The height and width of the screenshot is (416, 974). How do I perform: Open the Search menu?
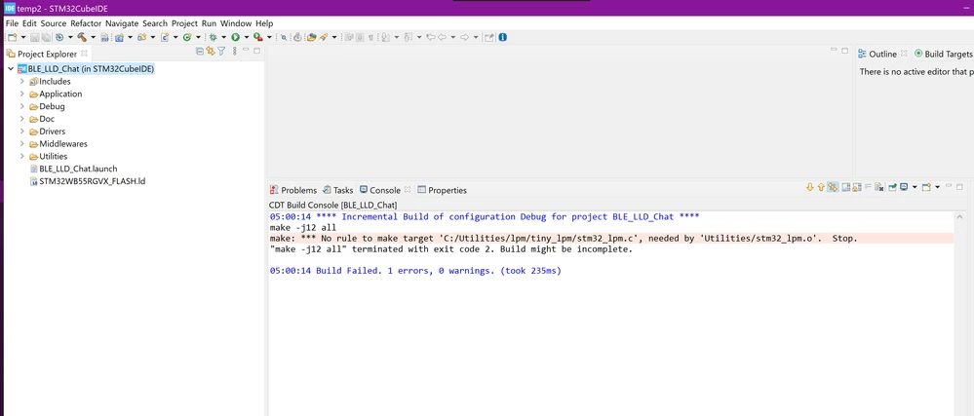(x=155, y=23)
